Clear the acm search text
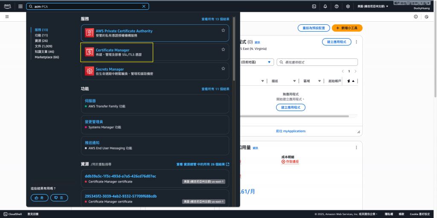Viewport: 437px width, 218px height. click(144, 6)
